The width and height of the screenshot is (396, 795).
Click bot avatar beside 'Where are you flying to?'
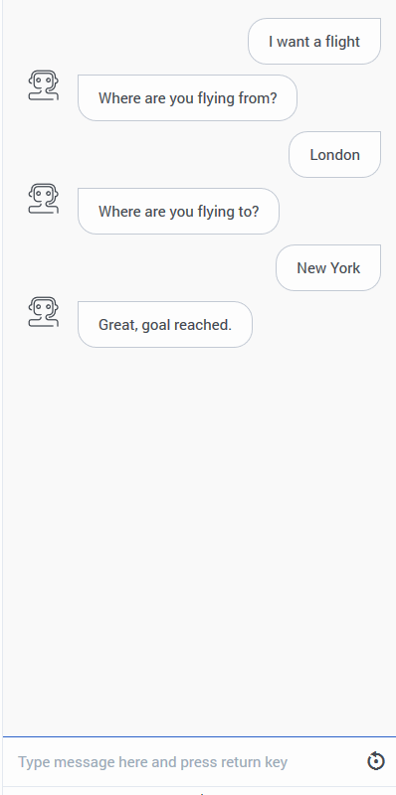pyautogui.click(x=43, y=198)
